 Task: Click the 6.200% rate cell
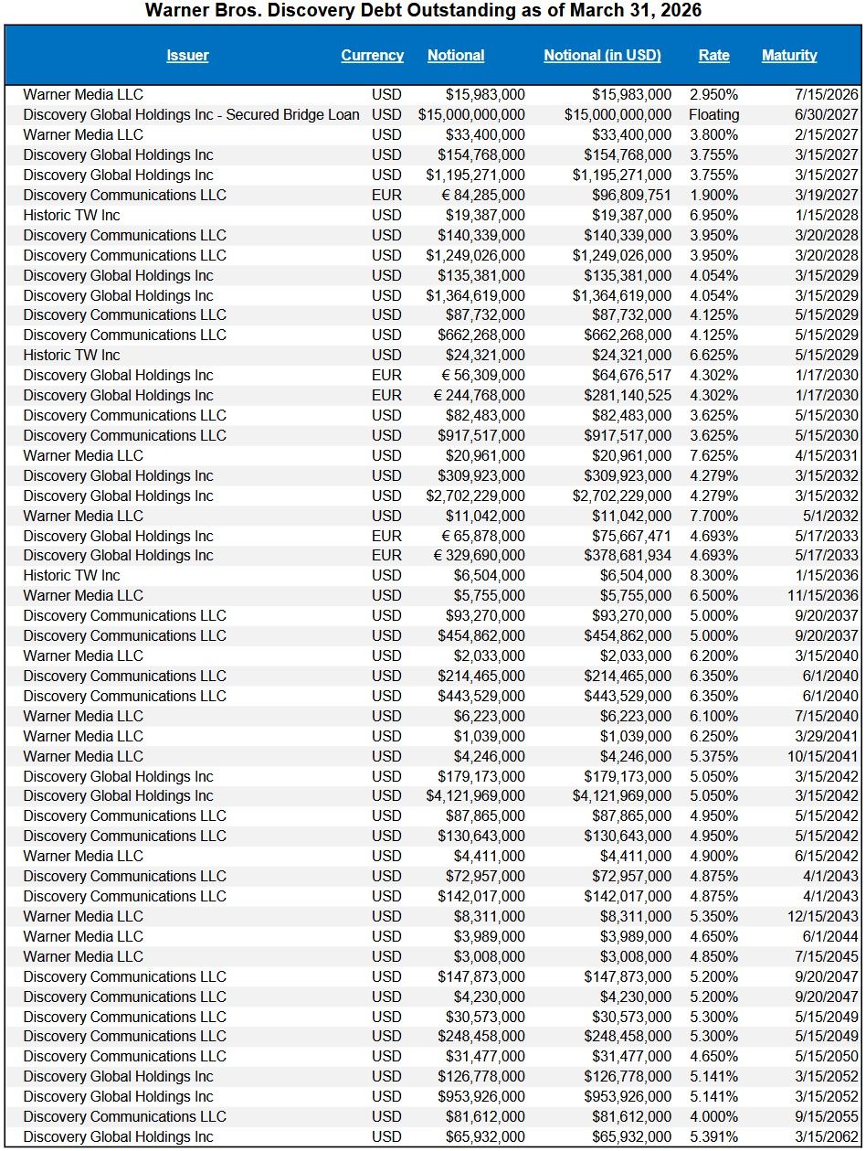(714, 655)
